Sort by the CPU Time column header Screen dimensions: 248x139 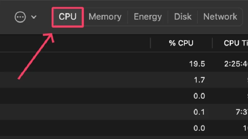236,43
